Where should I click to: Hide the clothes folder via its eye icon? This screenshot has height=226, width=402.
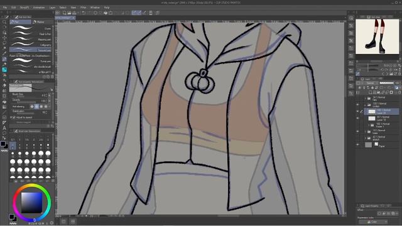click(x=357, y=105)
